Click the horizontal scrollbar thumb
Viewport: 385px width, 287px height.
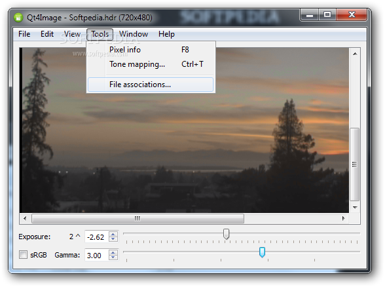(137, 218)
